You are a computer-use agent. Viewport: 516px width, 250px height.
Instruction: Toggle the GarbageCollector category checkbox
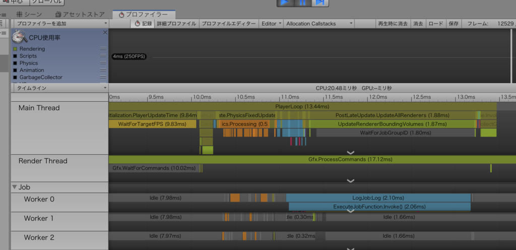pos(15,77)
